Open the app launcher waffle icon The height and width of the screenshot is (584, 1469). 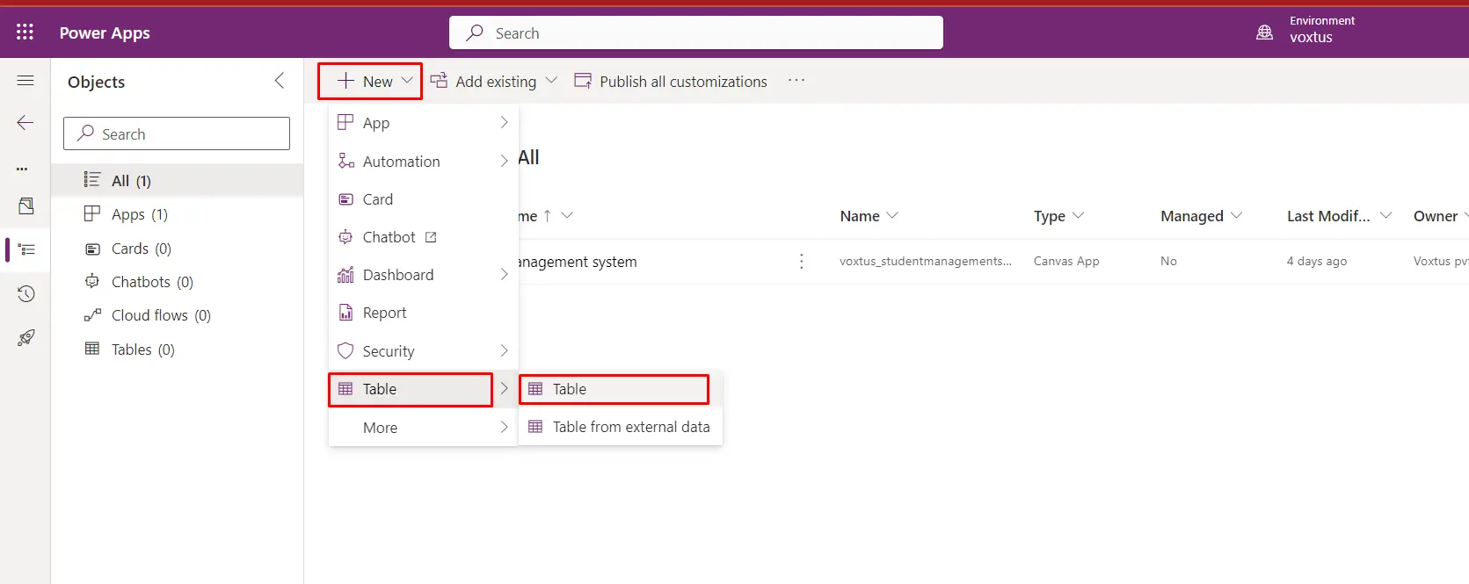click(25, 32)
